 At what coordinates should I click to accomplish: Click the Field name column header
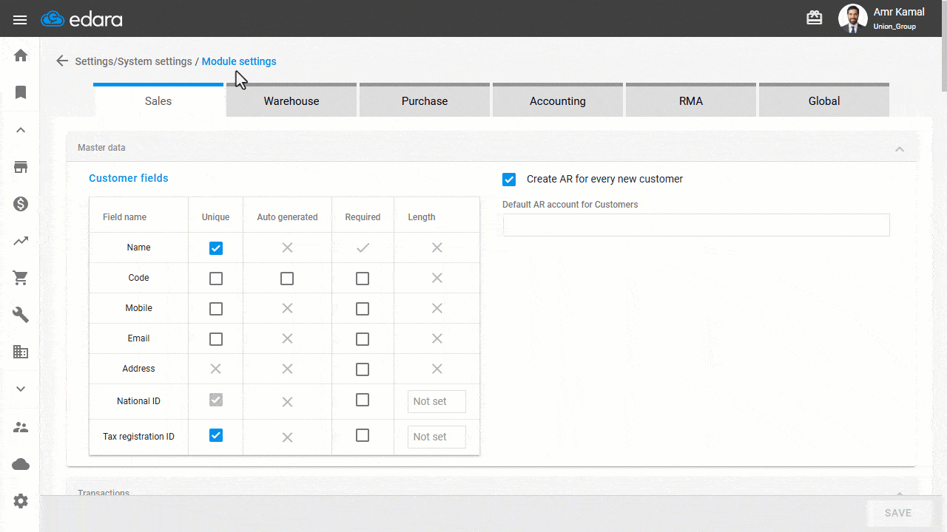click(124, 217)
